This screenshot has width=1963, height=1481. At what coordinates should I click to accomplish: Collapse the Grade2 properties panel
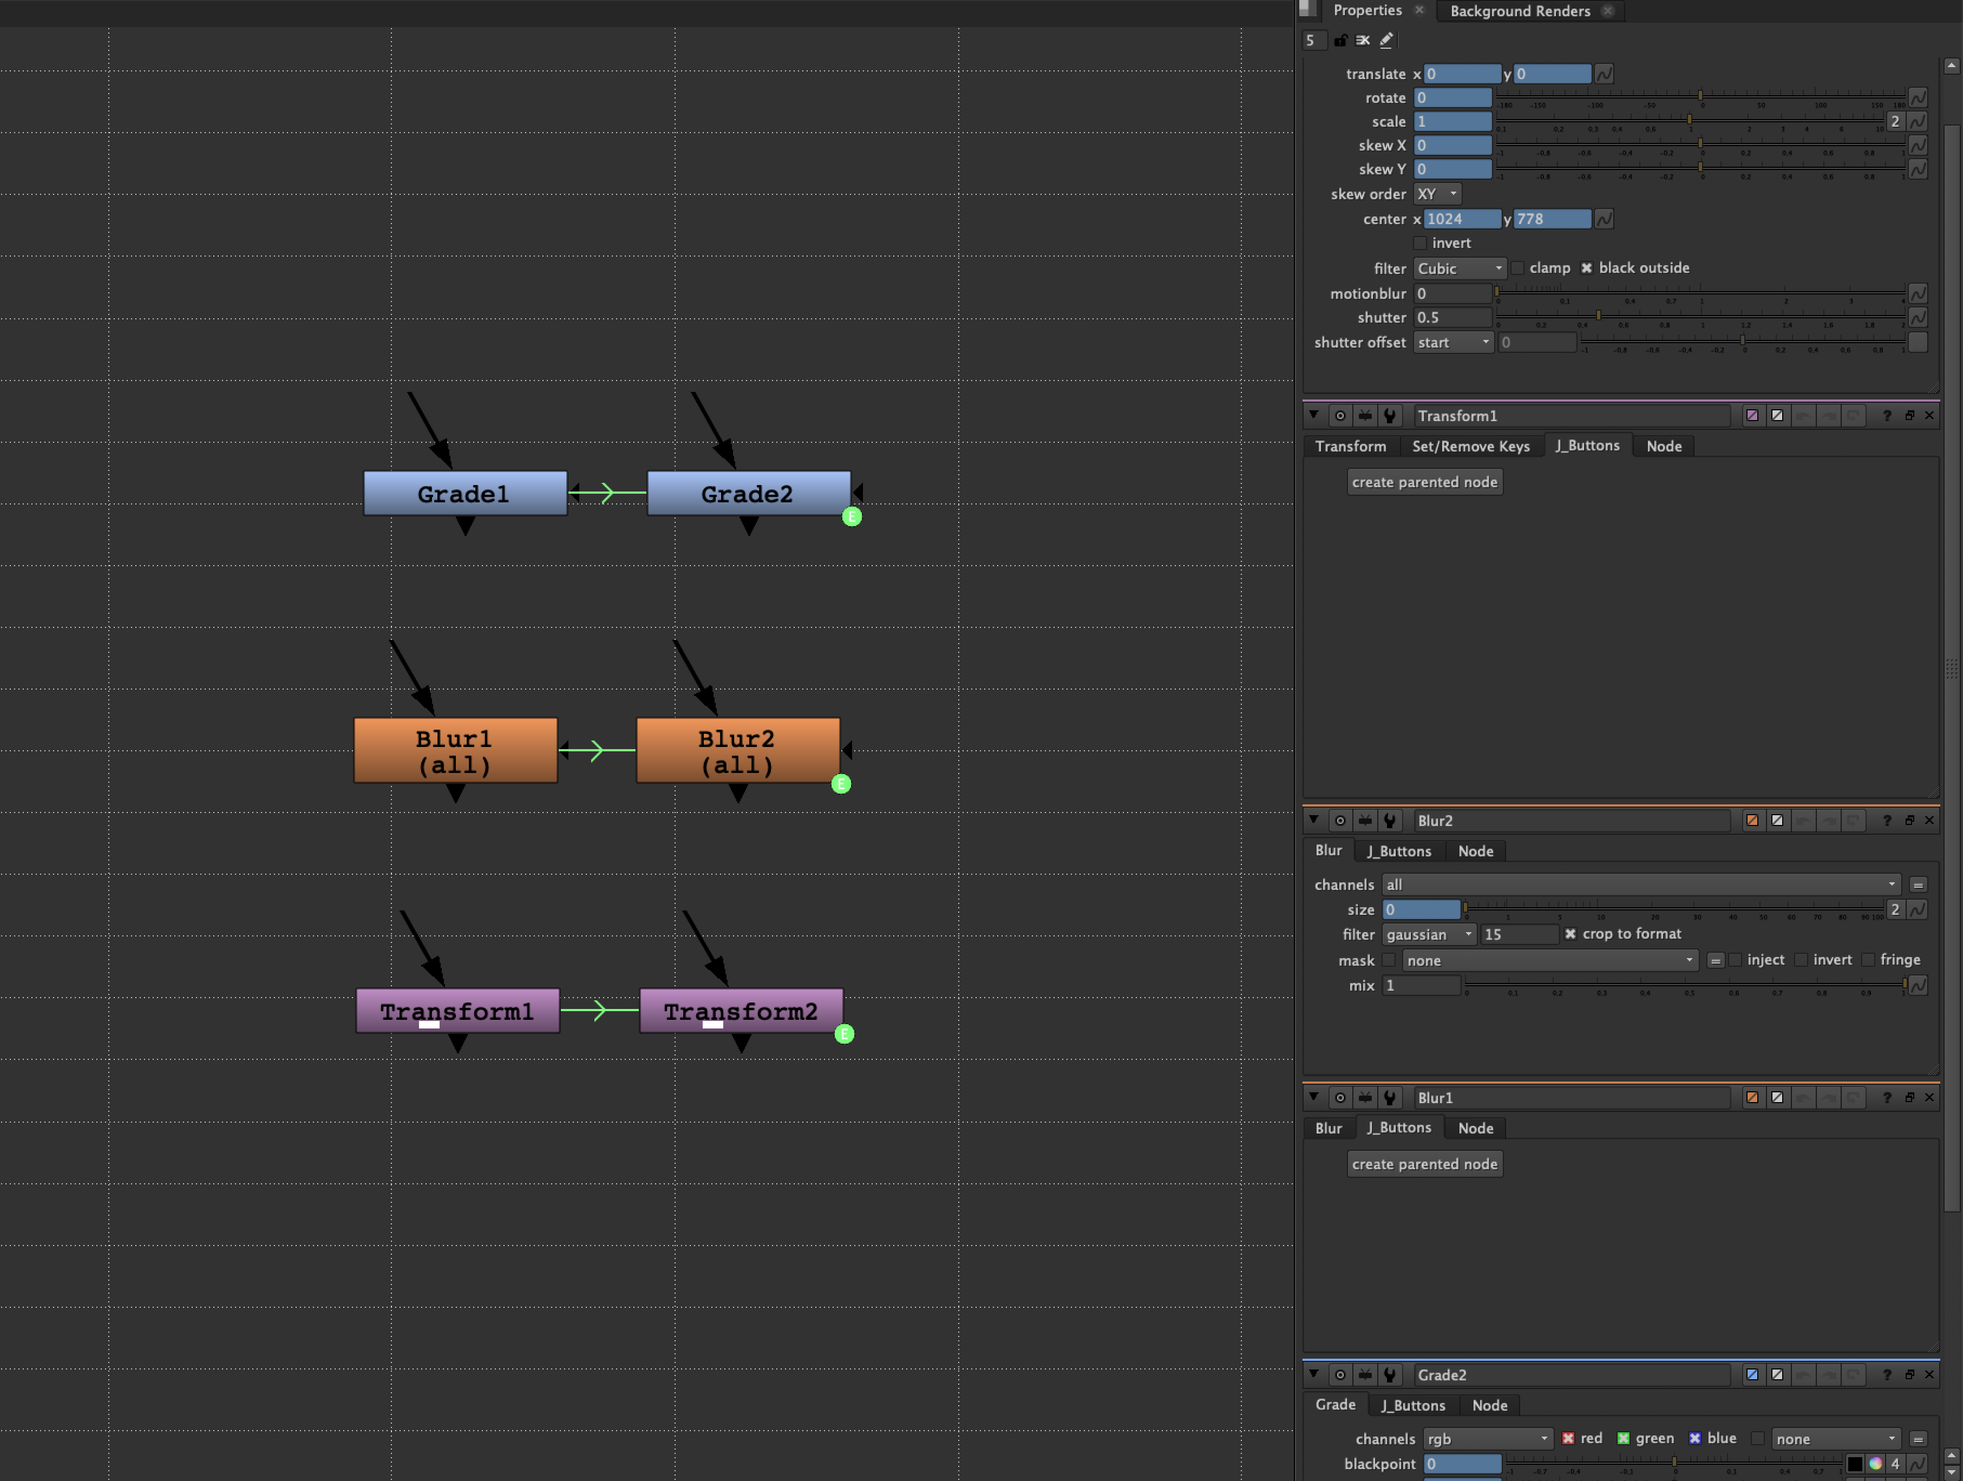click(1313, 1374)
